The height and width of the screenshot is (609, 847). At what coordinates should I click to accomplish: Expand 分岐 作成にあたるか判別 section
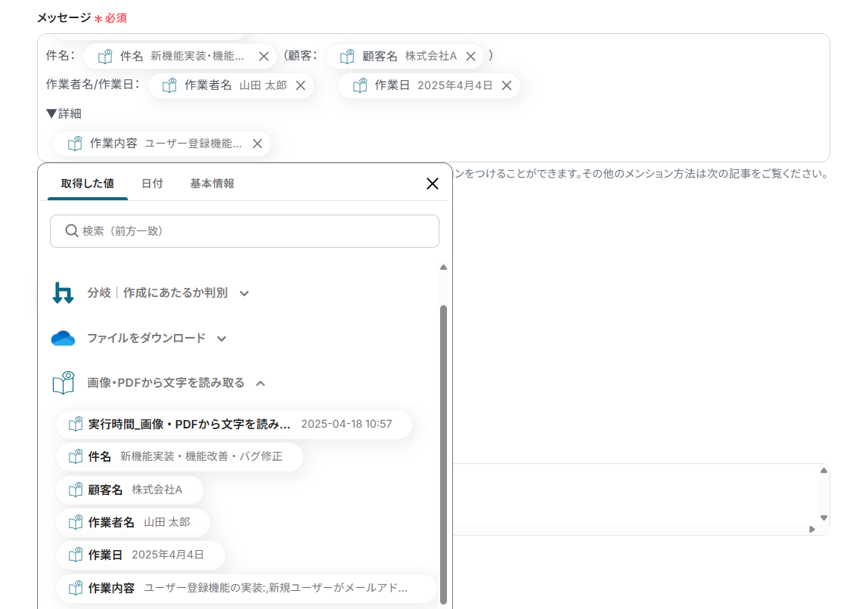(244, 293)
